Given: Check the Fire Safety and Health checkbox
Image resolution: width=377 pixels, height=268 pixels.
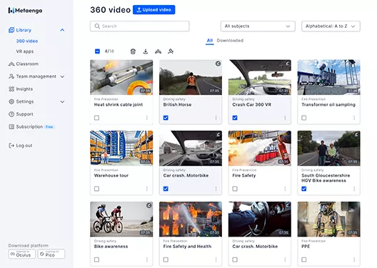Looking at the screenshot, I should (x=166, y=259).
